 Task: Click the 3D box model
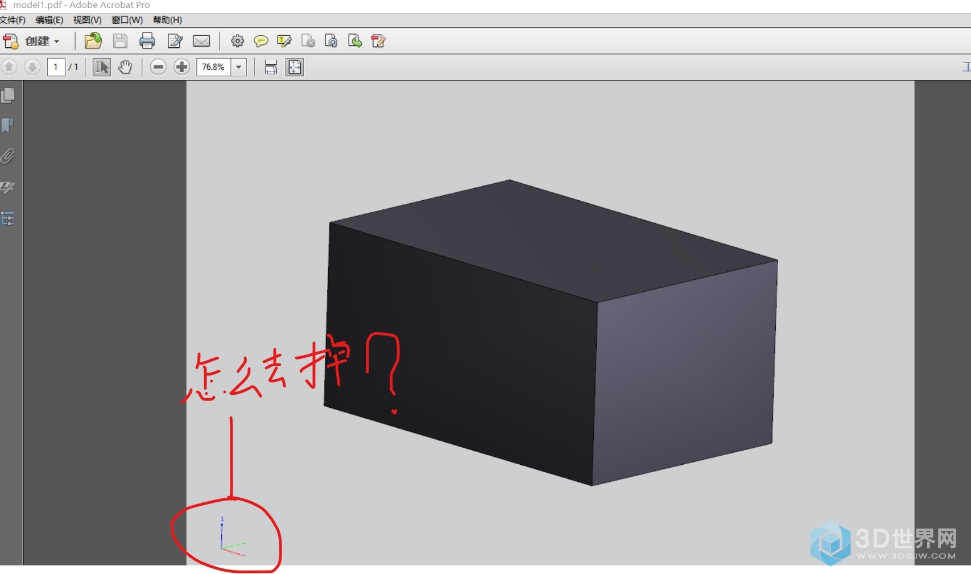[x=551, y=333]
